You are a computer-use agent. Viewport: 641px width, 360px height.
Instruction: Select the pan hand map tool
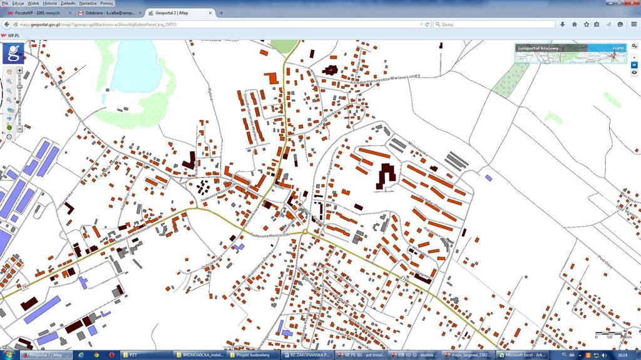click(x=9, y=72)
